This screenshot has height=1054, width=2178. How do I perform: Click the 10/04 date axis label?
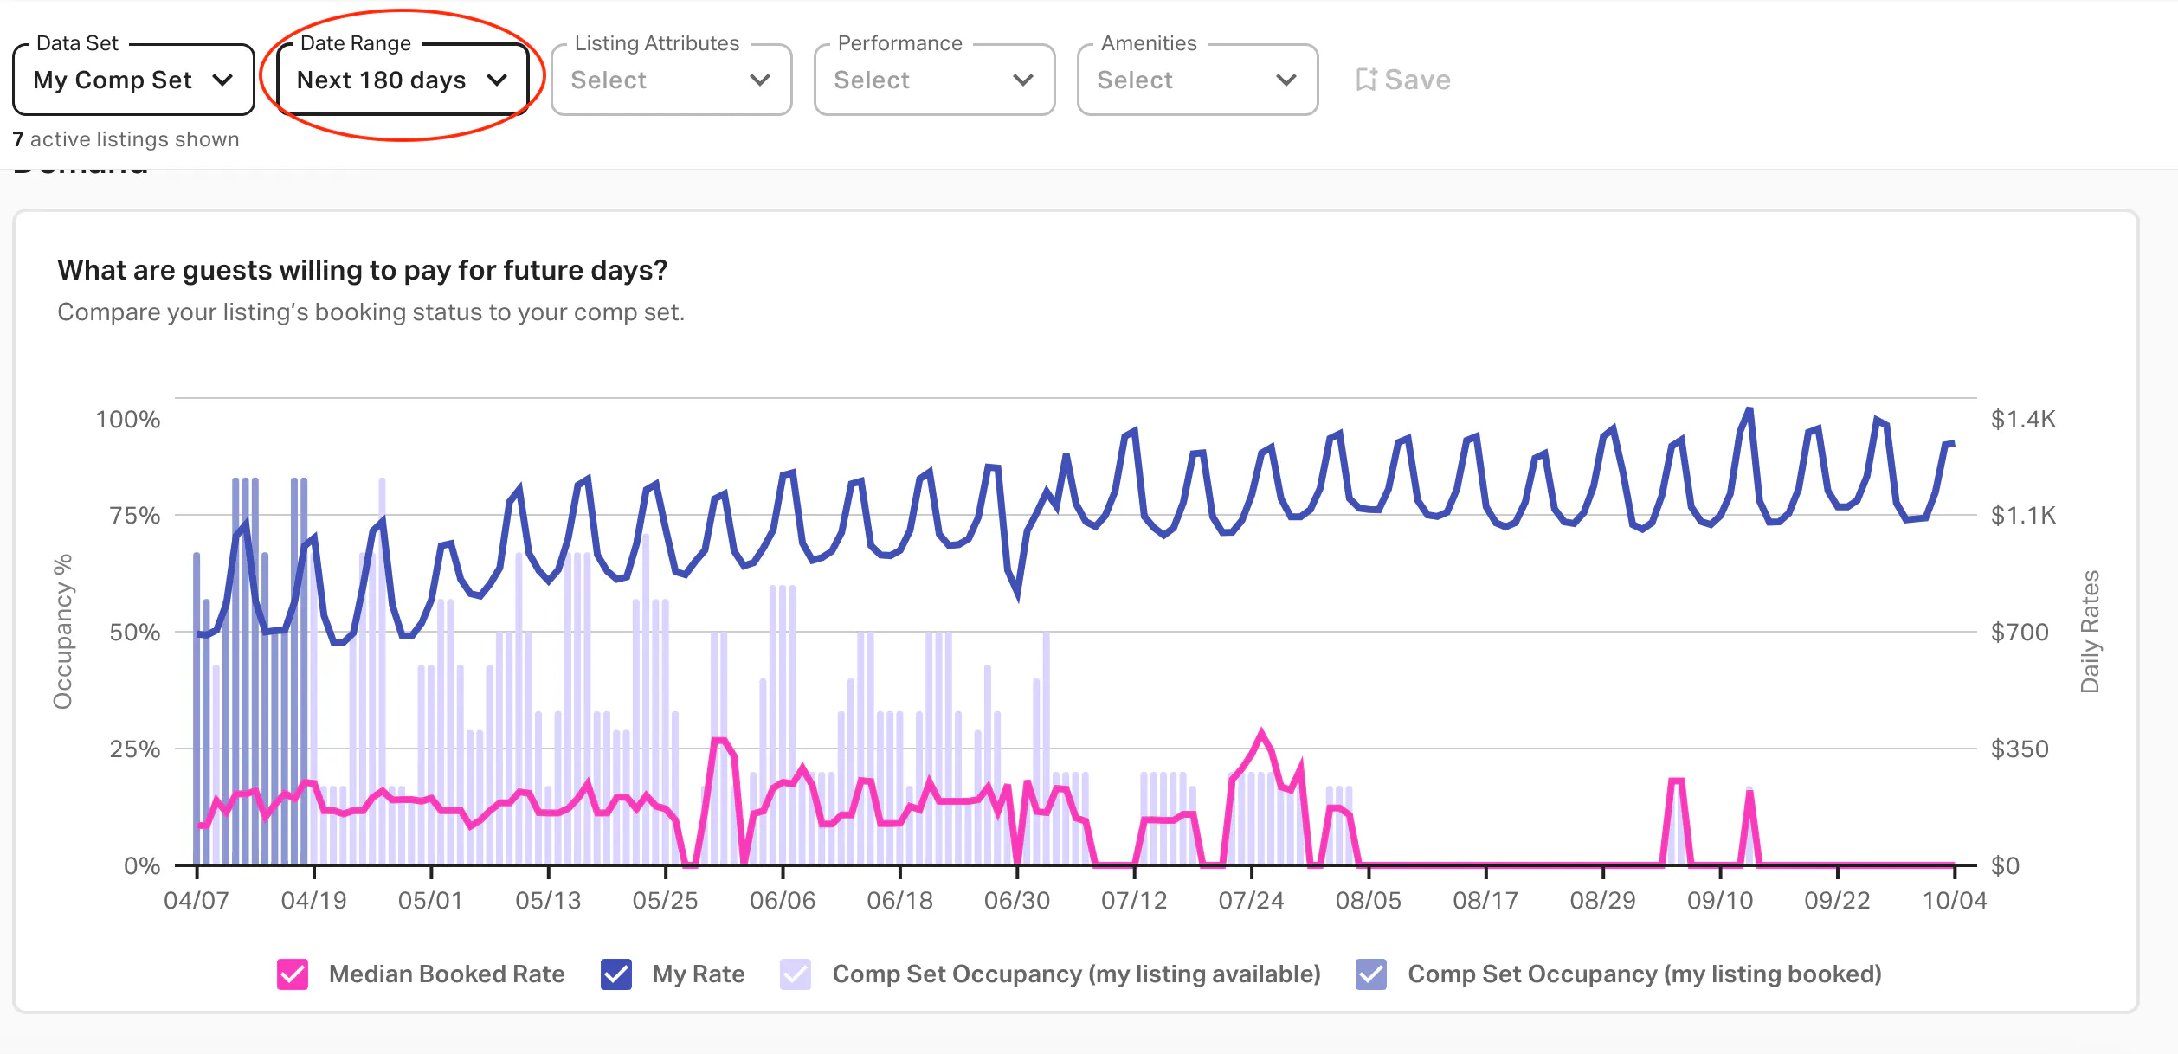coord(1955,901)
